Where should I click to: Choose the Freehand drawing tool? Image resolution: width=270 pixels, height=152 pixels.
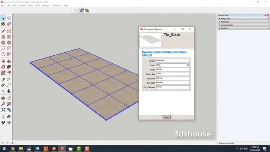[x=9, y=31]
